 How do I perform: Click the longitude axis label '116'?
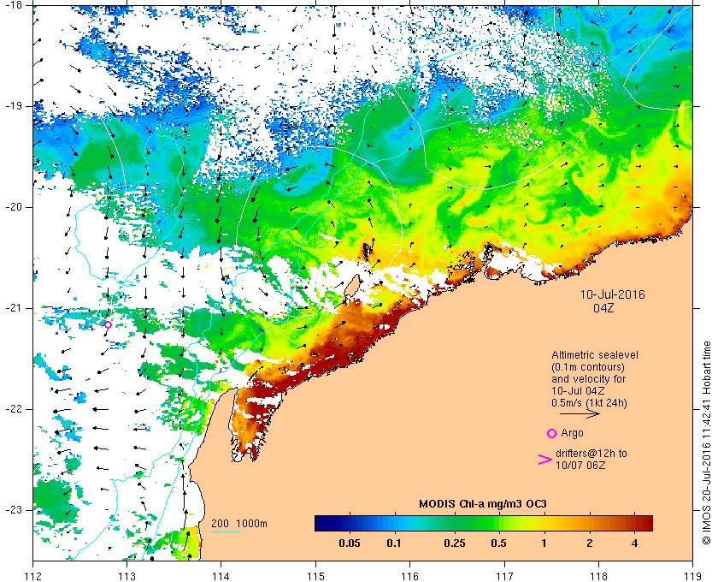(409, 576)
